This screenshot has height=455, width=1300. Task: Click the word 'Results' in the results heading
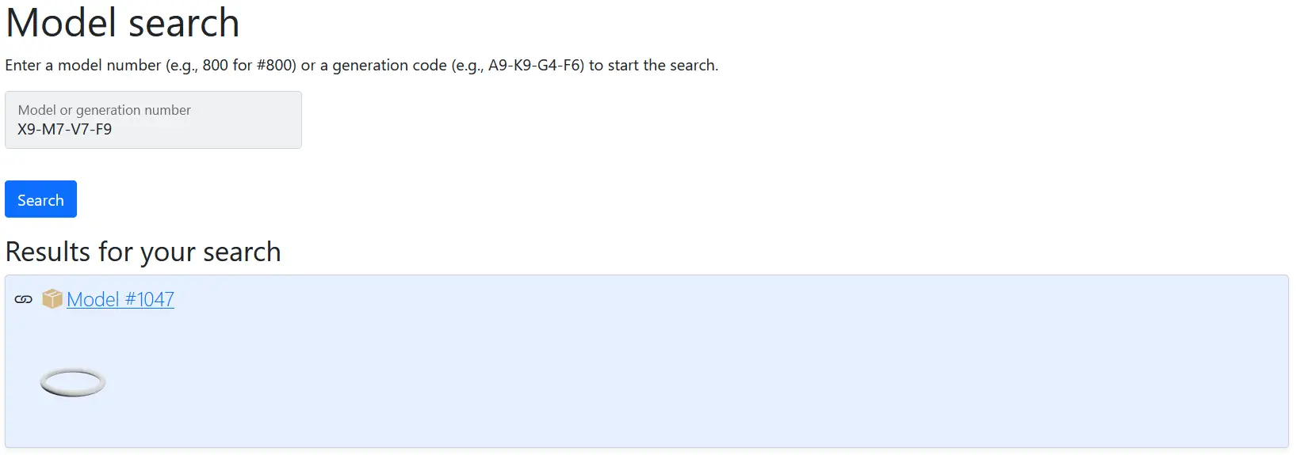48,252
